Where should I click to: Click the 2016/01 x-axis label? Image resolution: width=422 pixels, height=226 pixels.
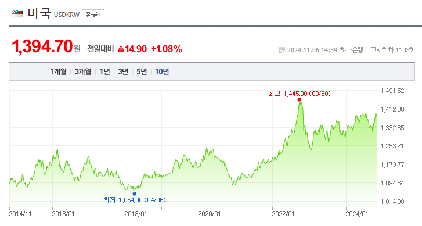point(63,214)
